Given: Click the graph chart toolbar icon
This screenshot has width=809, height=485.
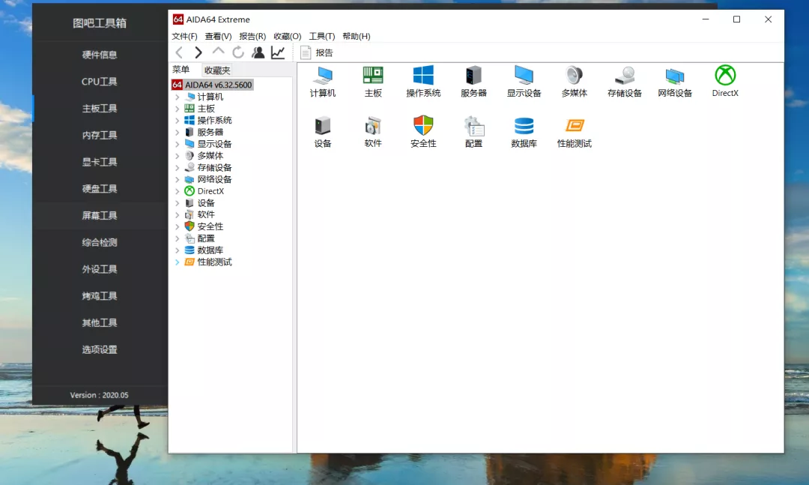Looking at the screenshot, I should (x=278, y=52).
